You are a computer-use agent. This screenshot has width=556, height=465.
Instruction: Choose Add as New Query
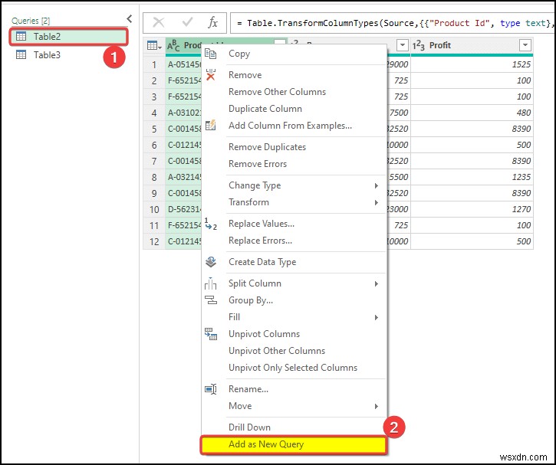(x=294, y=445)
